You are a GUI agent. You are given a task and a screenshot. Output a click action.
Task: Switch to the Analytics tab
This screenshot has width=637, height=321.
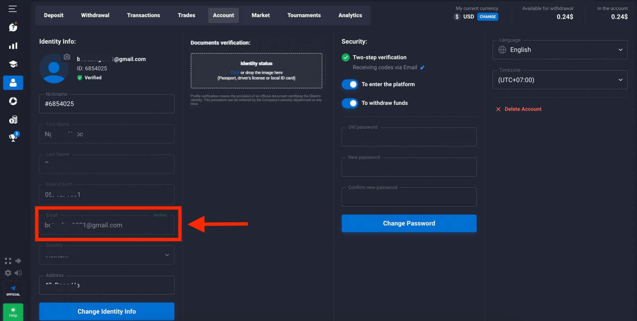pos(350,15)
